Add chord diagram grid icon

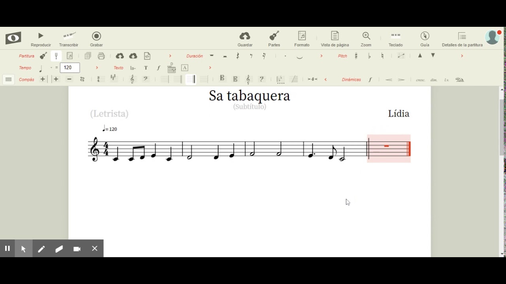pyautogui.click(x=172, y=68)
